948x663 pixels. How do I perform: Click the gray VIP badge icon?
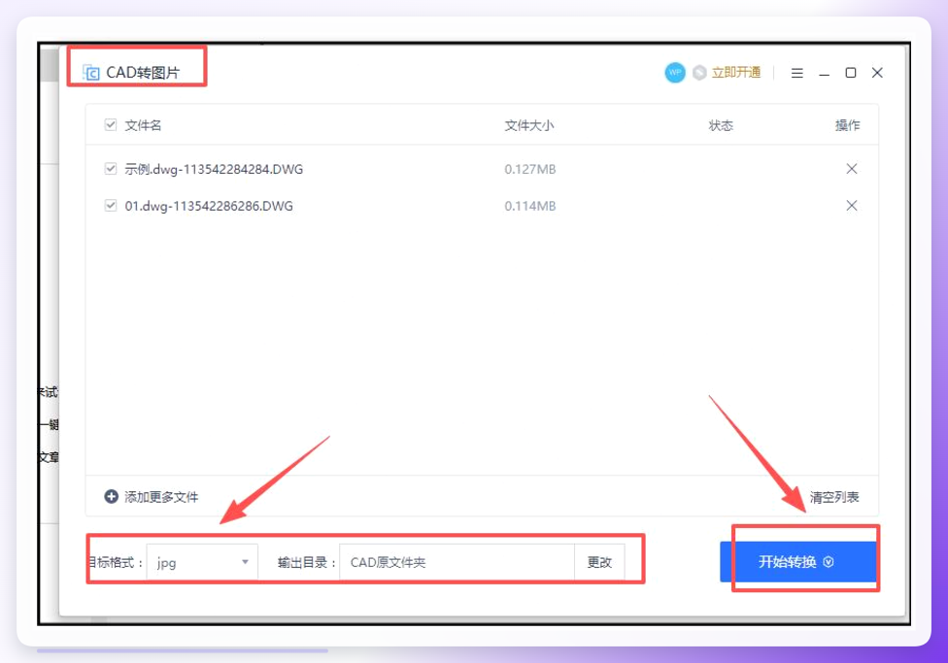[699, 73]
